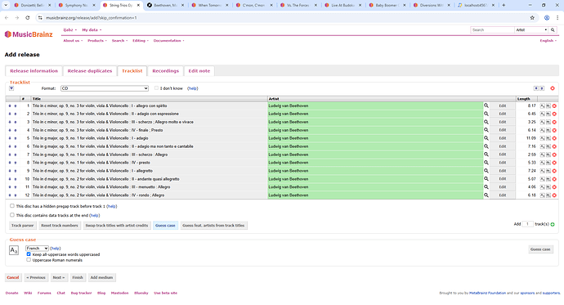The height and width of the screenshot is (305, 564).
Task: Open help link beside data tracks option
Action: [x=95, y=215]
